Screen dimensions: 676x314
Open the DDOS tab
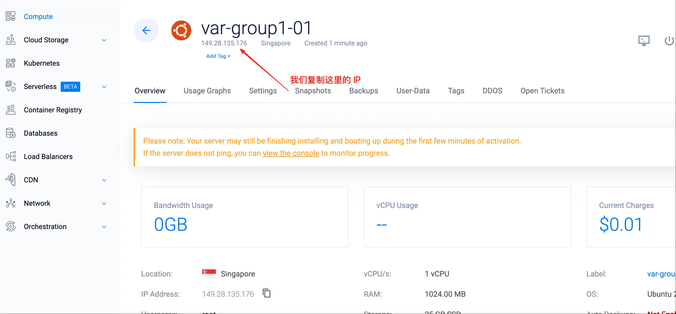point(492,91)
